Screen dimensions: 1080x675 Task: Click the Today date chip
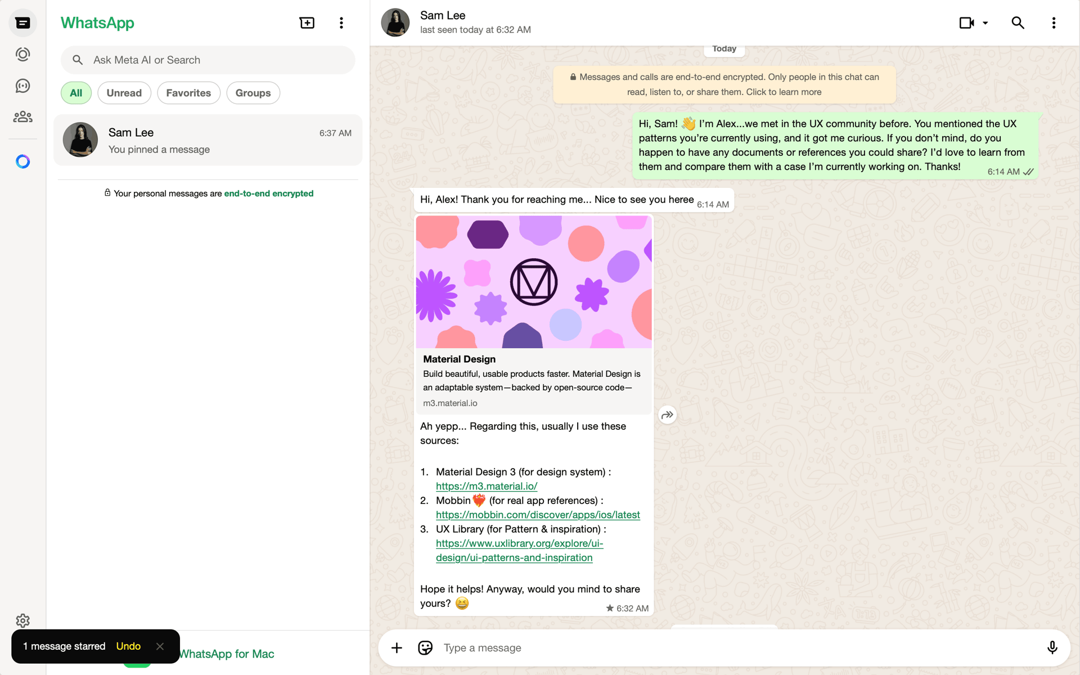point(724,49)
